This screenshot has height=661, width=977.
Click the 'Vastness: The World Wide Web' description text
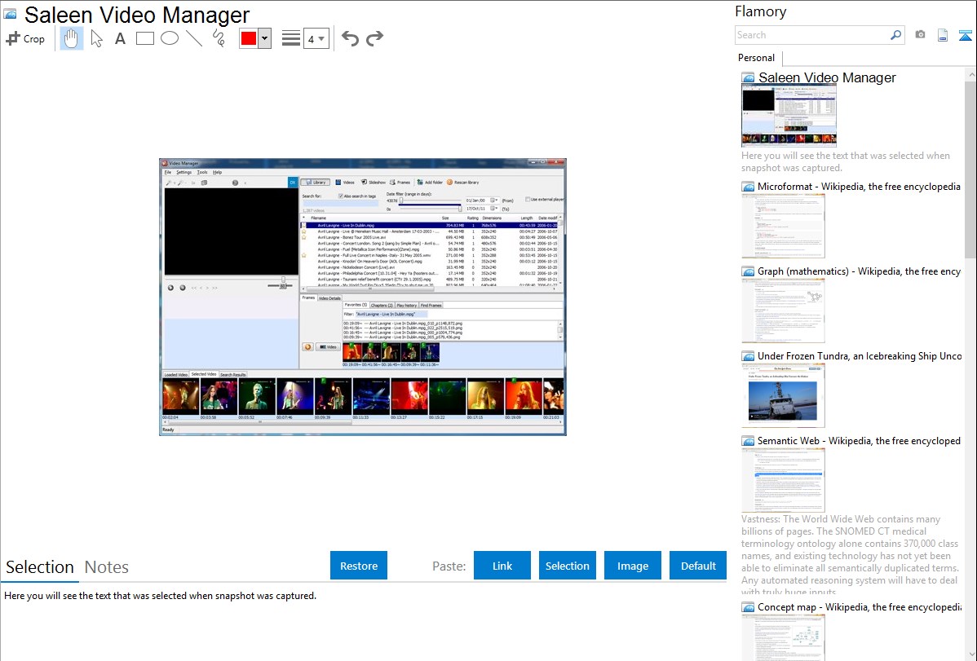[850, 555]
